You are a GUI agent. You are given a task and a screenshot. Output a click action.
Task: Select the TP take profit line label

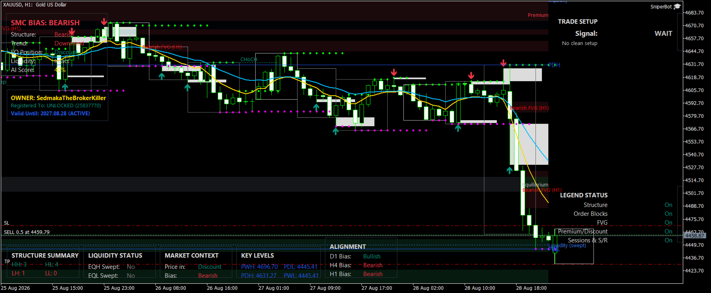pyautogui.click(x=7, y=262)
